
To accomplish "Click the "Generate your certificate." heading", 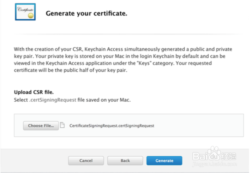I will coord(86,14).
